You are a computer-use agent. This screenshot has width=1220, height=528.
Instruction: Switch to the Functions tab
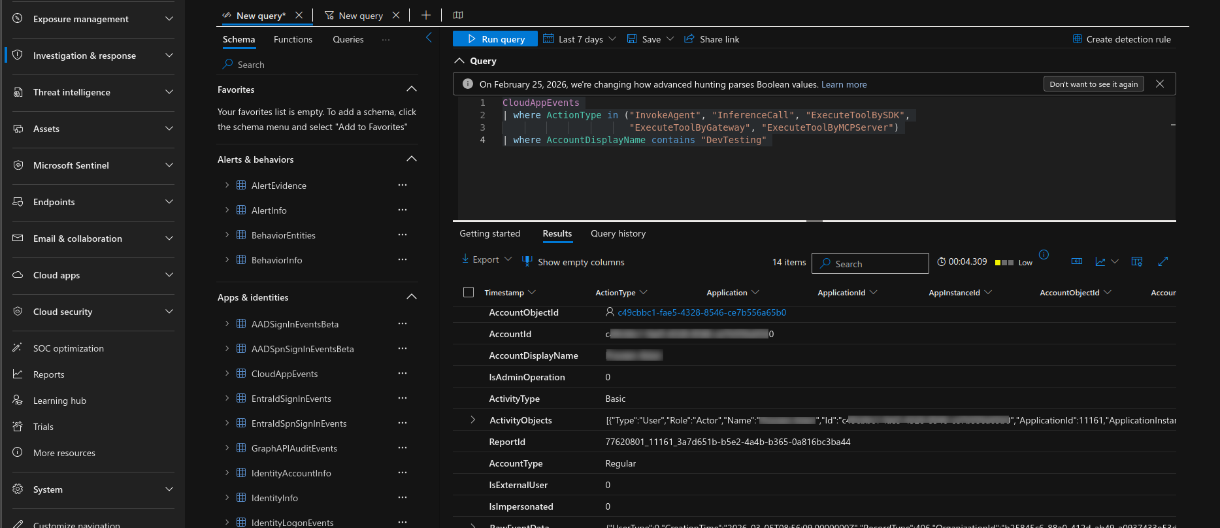coord(293,39)
